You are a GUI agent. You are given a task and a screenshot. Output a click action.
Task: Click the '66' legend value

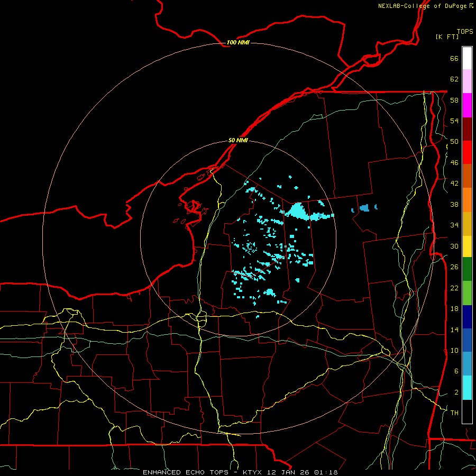coord(454,58)
